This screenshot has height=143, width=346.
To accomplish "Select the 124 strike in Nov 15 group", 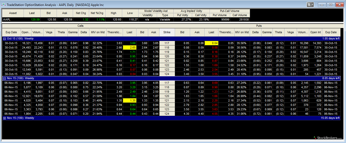I will (x=167, y=113).
